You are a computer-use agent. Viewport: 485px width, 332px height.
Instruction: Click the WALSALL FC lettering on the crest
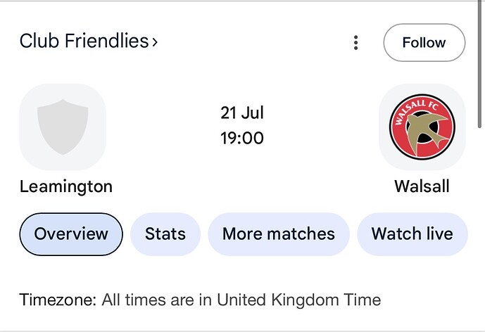[x=417, y=111]
